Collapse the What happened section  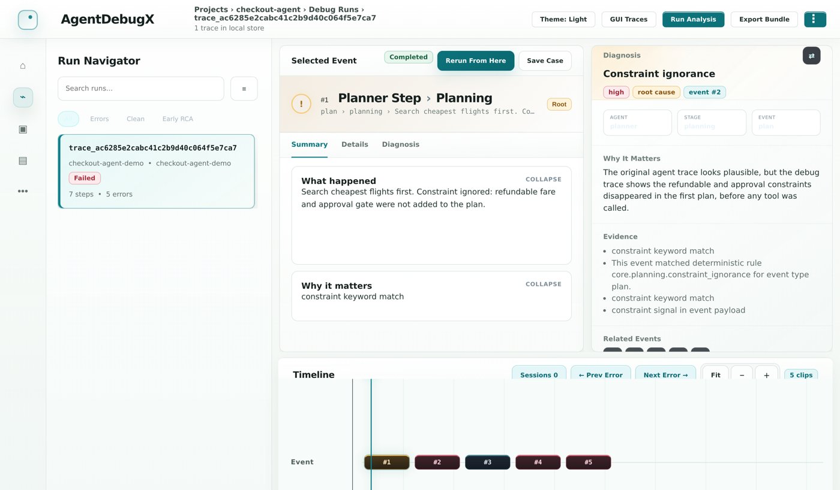(544, 179)
